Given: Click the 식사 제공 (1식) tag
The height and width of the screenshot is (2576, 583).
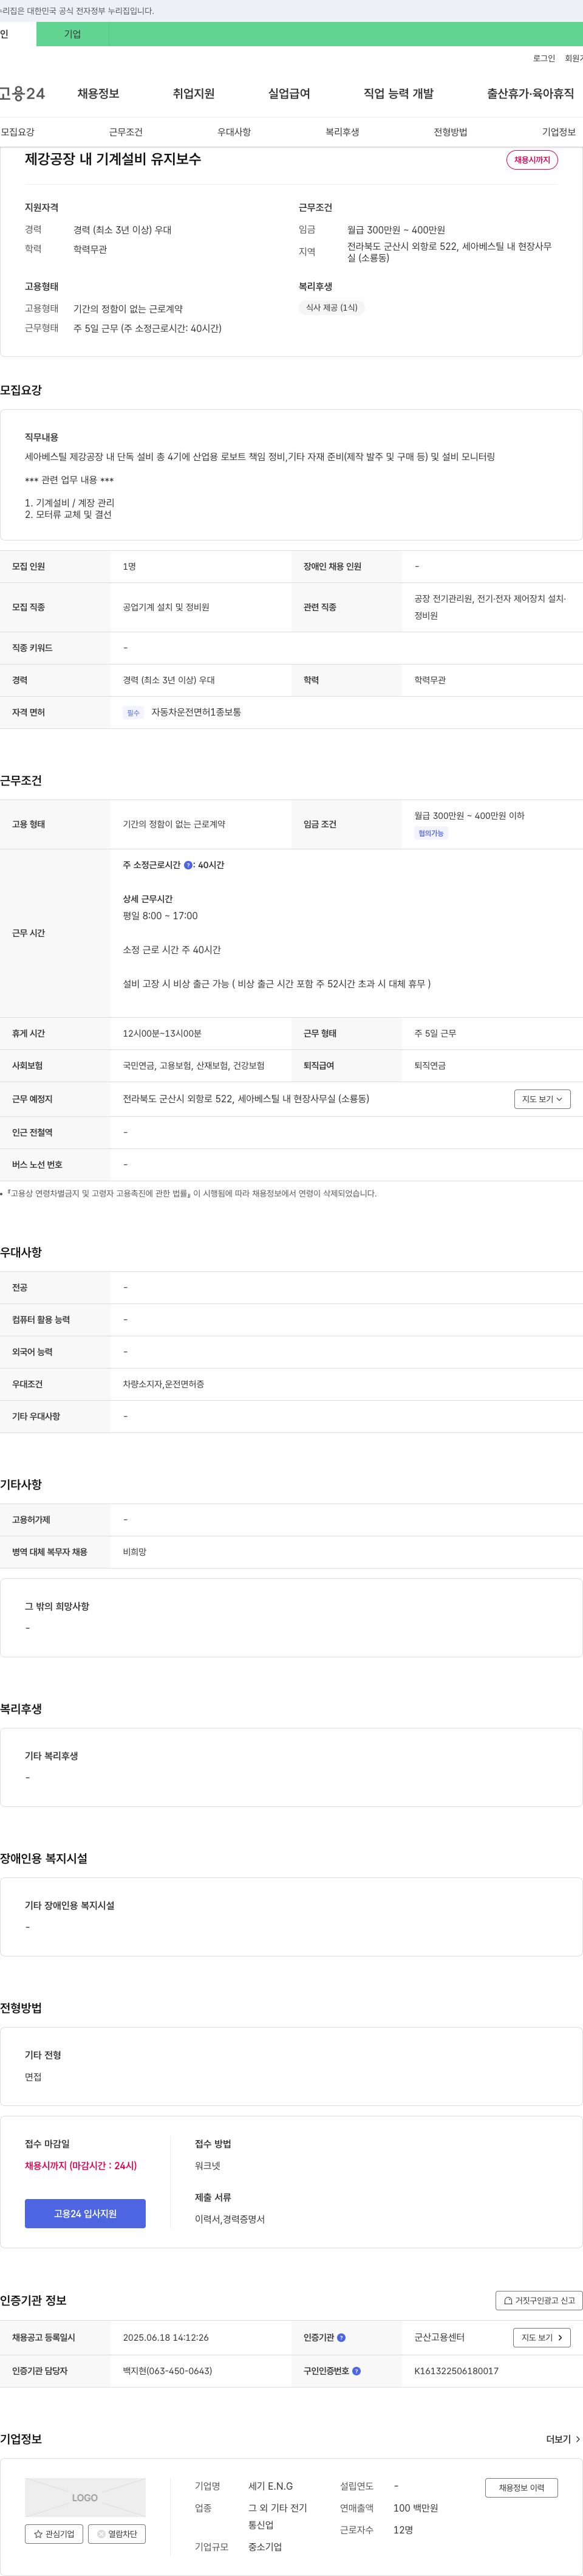Looking at the screenshot, I should 332,307.
